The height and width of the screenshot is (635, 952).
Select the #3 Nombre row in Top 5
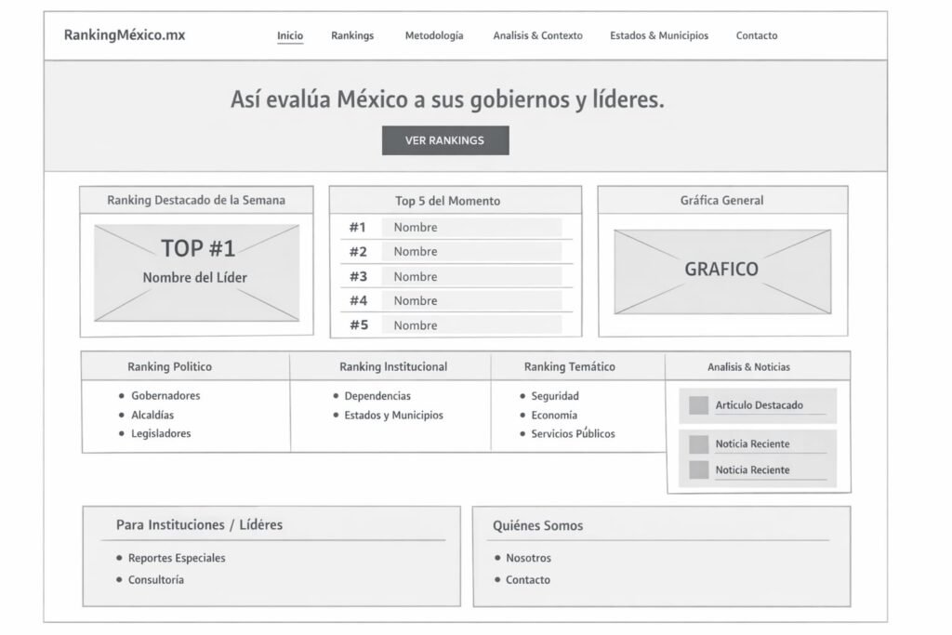pyautogui.click(x=455, y=277)
